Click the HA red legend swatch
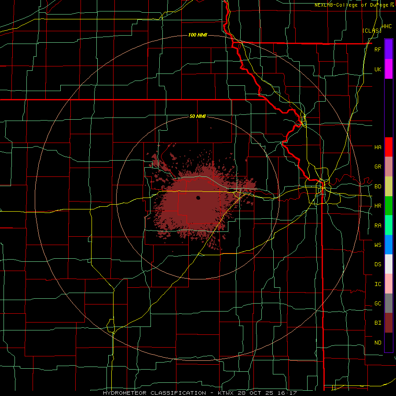396x396 pixels. pyautogui.click(x=389, y=147)
